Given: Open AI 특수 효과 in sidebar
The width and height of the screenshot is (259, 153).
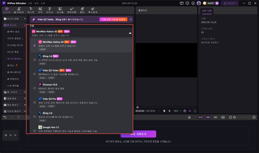Looking at the screenshot, I should pos(13,31).
